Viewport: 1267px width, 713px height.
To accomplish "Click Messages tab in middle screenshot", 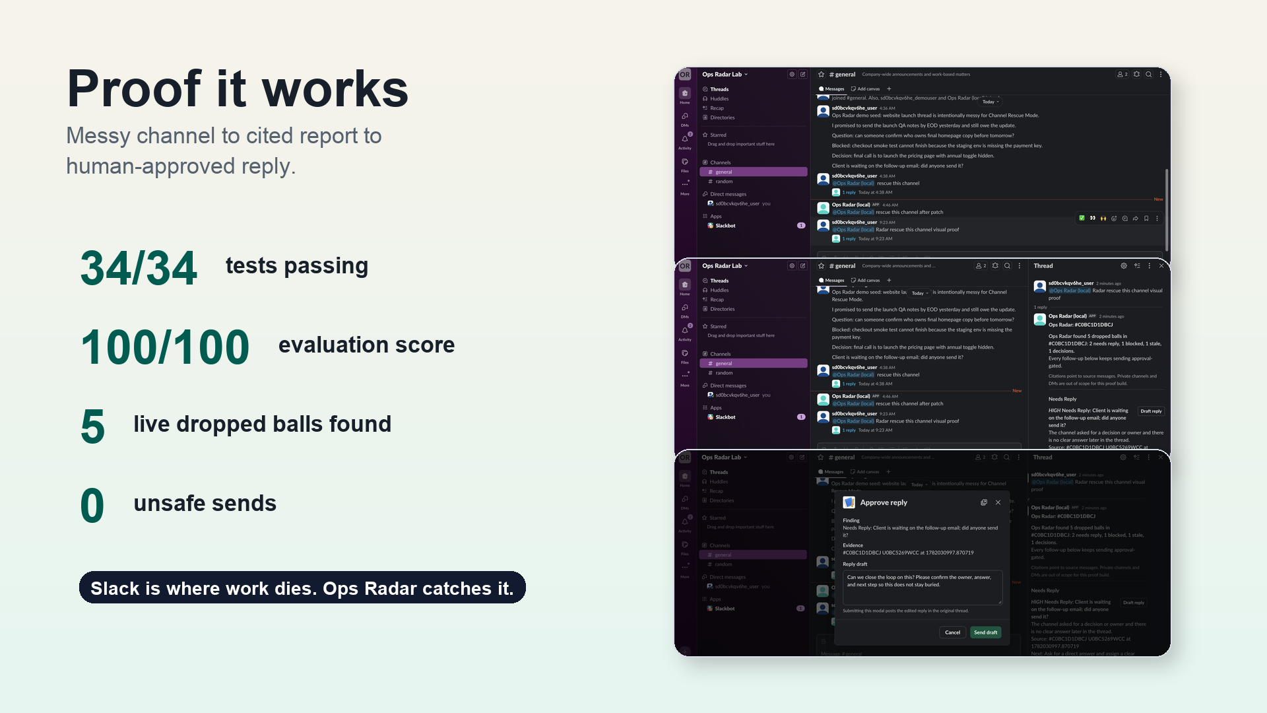I will point(831,281).
